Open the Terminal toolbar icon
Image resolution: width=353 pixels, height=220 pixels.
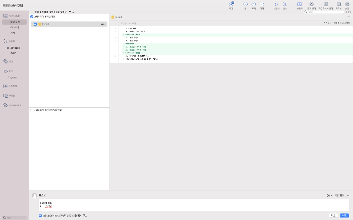coord(338,4)
